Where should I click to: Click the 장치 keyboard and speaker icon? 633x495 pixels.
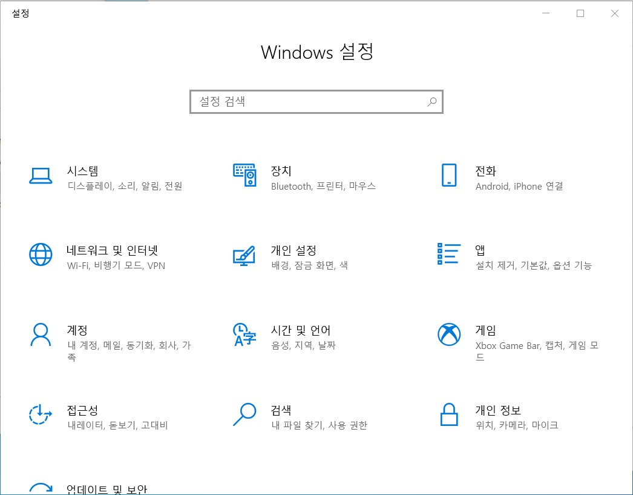(x=244, y=175)
